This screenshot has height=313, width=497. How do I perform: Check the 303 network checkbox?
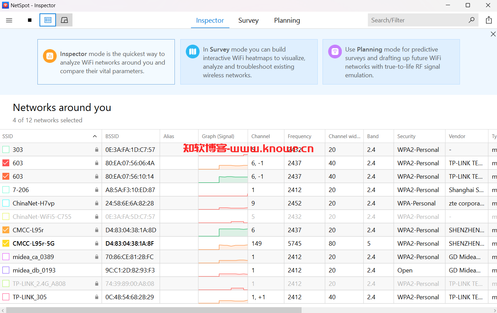click(6, 149)
